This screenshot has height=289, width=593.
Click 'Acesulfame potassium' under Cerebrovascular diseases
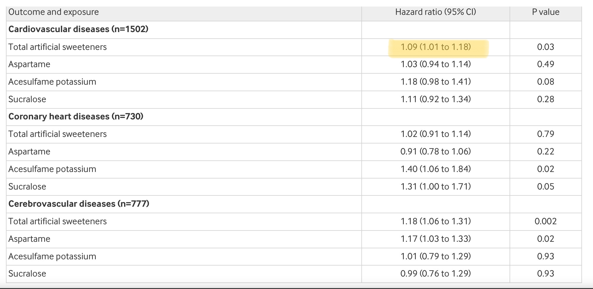click(52, 256)
